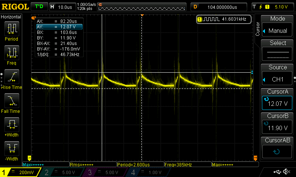Click the 1.00GSa/s sample rate readout

(87, 4)
